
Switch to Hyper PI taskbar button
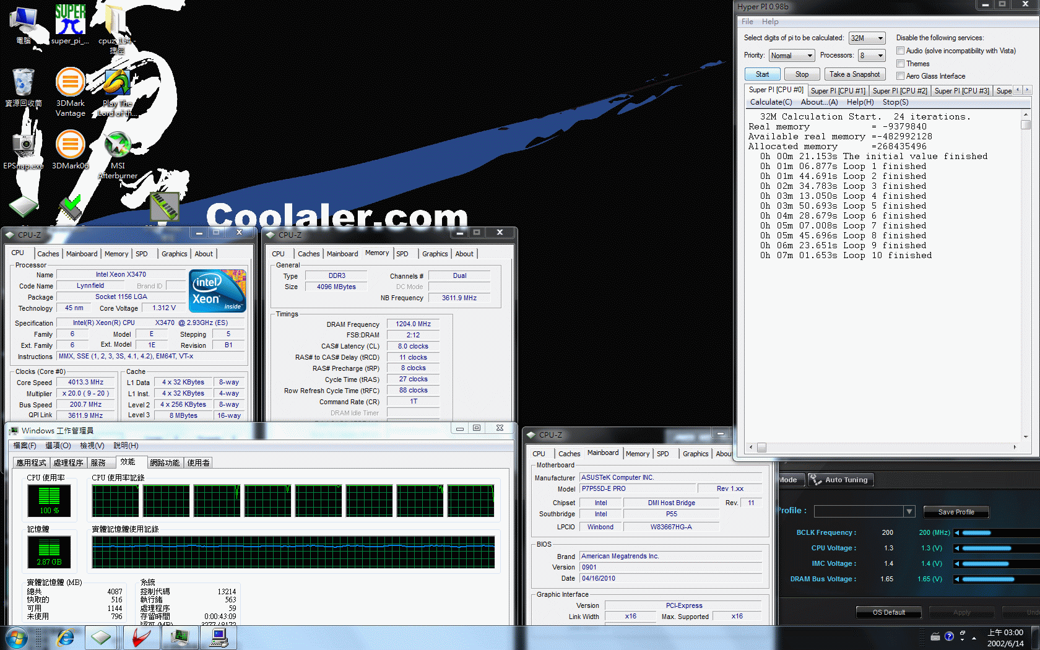219,638
